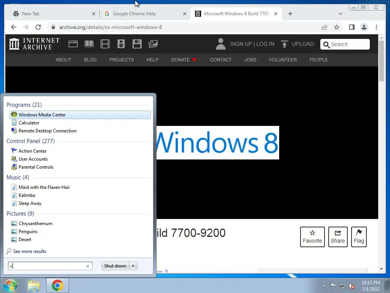Click the Favorite button
Viewport: 390px width, 293px height.
(312, 237)
